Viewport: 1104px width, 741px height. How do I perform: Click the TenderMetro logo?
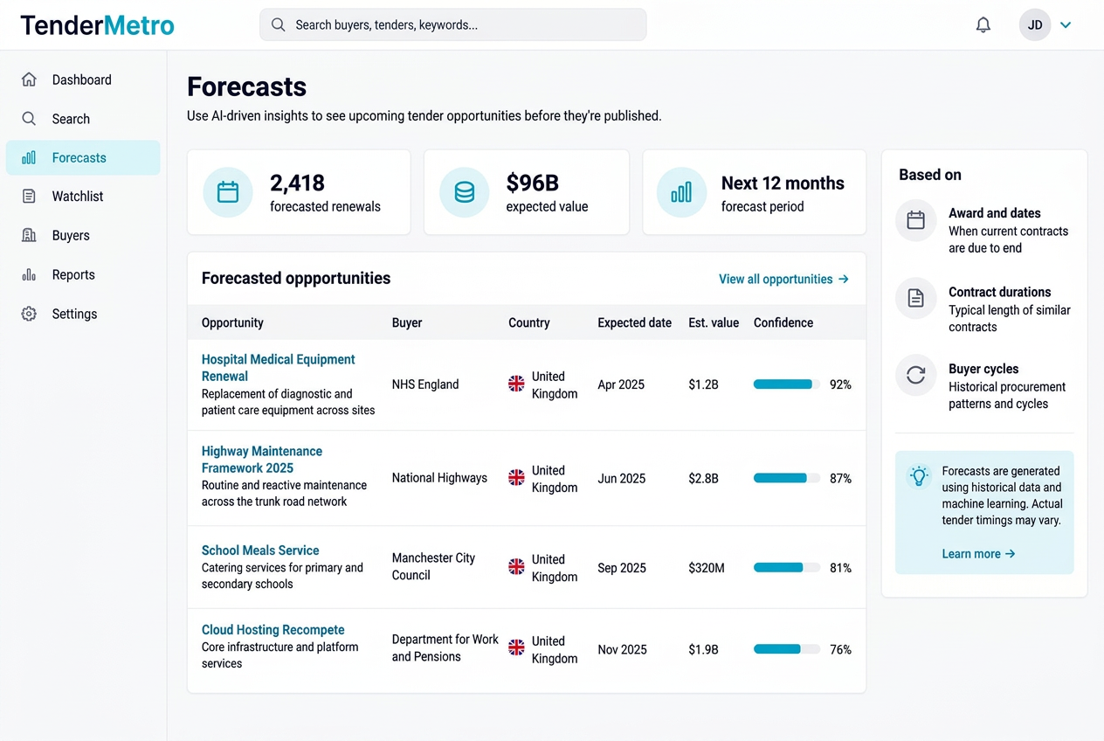(97, 25)
